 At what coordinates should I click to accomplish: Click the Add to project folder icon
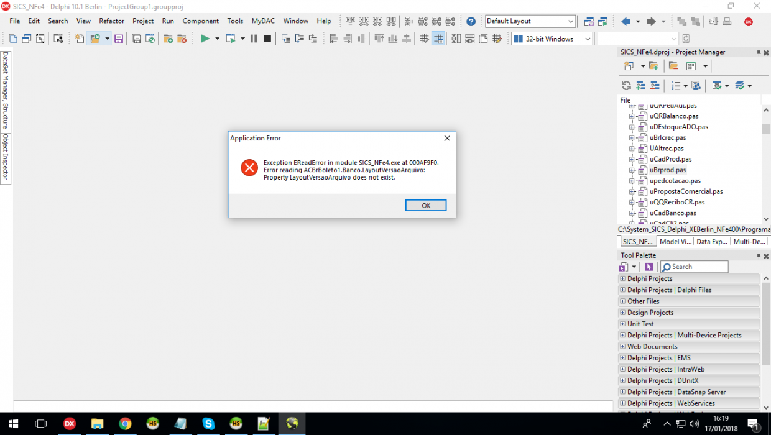[x=168, y=39]
